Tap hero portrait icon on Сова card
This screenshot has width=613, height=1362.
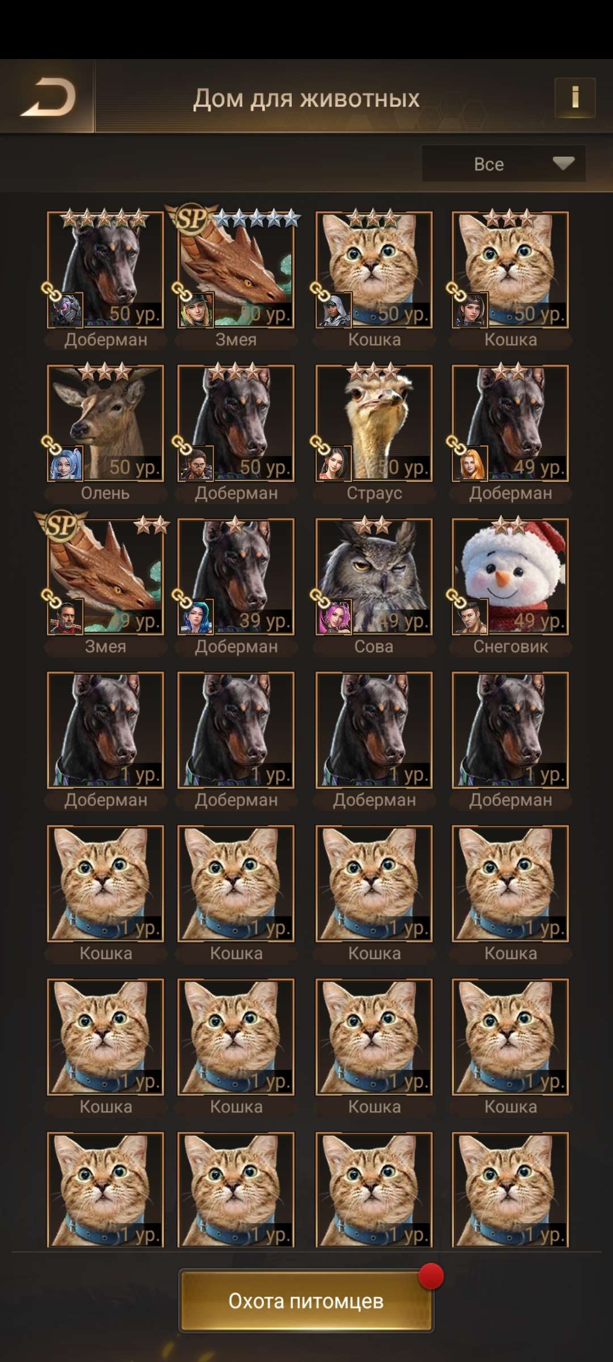(335, 616)
